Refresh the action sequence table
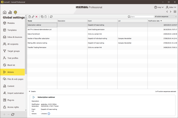 51,17
